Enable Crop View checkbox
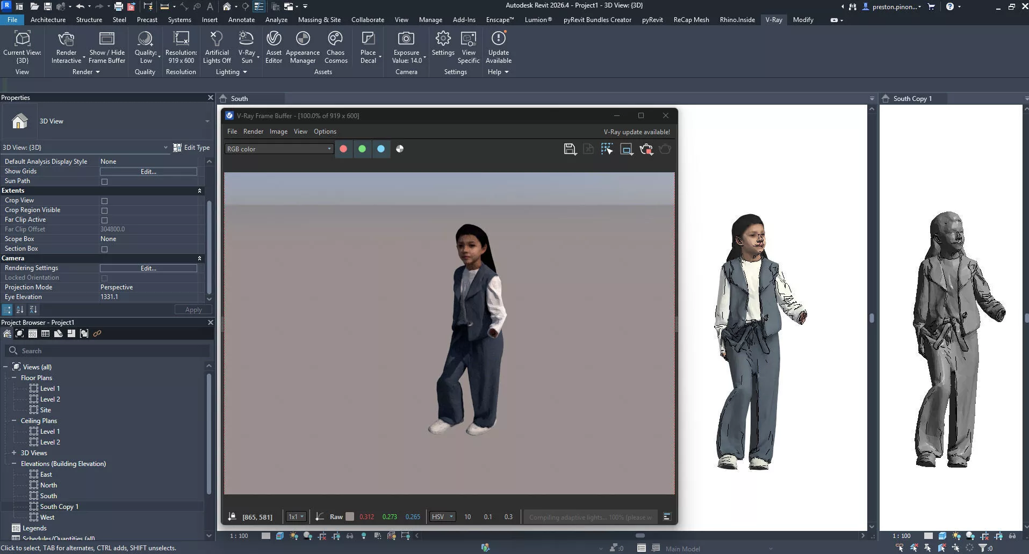Screen dimensions: 1029x554 click(104, 201)
